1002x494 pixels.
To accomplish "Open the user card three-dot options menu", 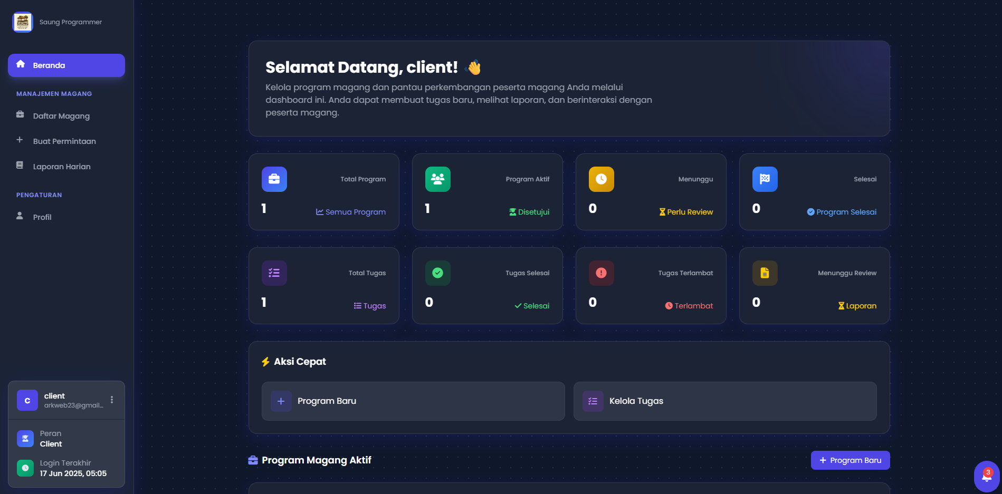I will (111, 400).
